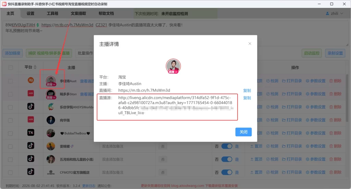Image resolution: width=351 pixels, height=189 pixels.
Task: Tick the checkbox for 李佳琦Aust row
Action: click(x=11, y=81)
